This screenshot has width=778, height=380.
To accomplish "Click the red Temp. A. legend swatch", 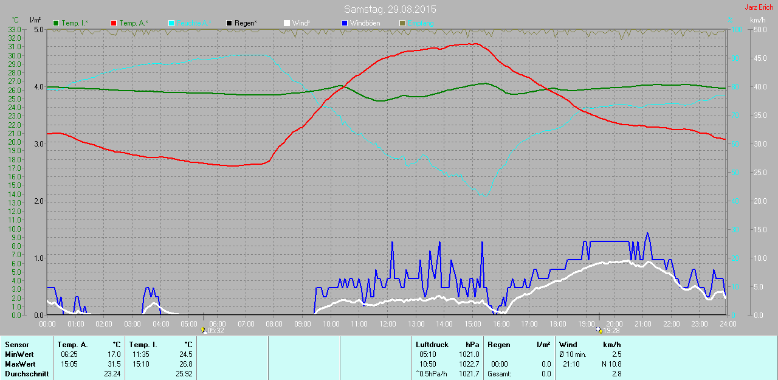I will coord(114,23).
